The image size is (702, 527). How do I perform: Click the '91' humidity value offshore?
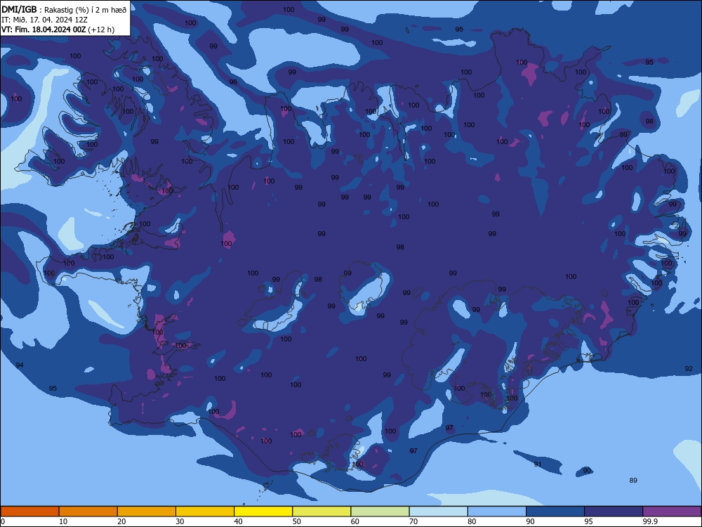pyautogui.click(x=538, y=464)
